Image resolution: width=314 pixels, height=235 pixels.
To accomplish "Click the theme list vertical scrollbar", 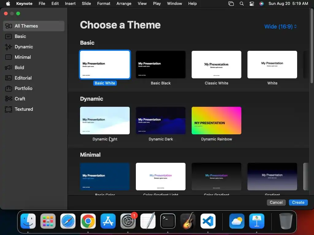I will (312, 46).
